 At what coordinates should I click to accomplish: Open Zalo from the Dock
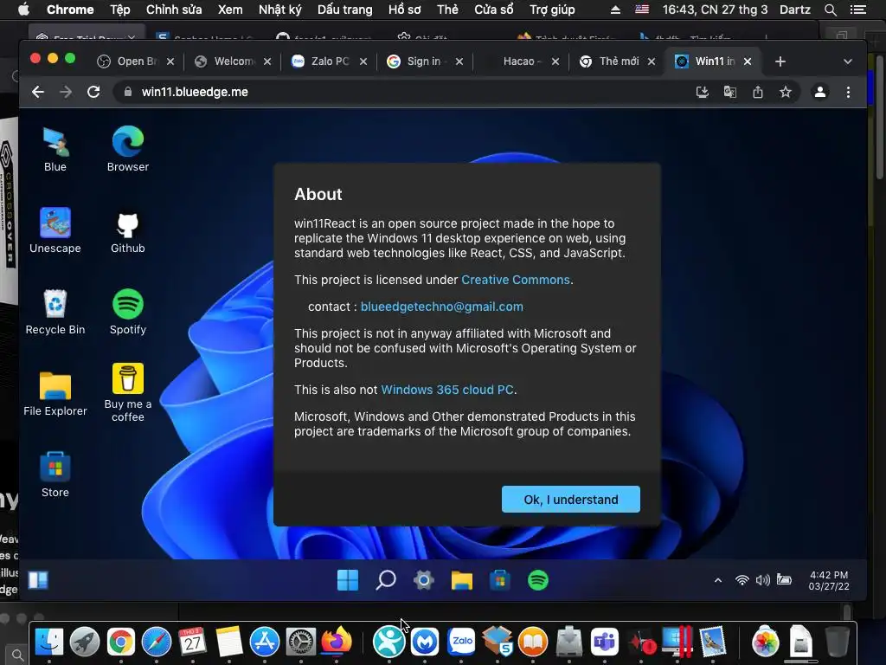[461, 642]
